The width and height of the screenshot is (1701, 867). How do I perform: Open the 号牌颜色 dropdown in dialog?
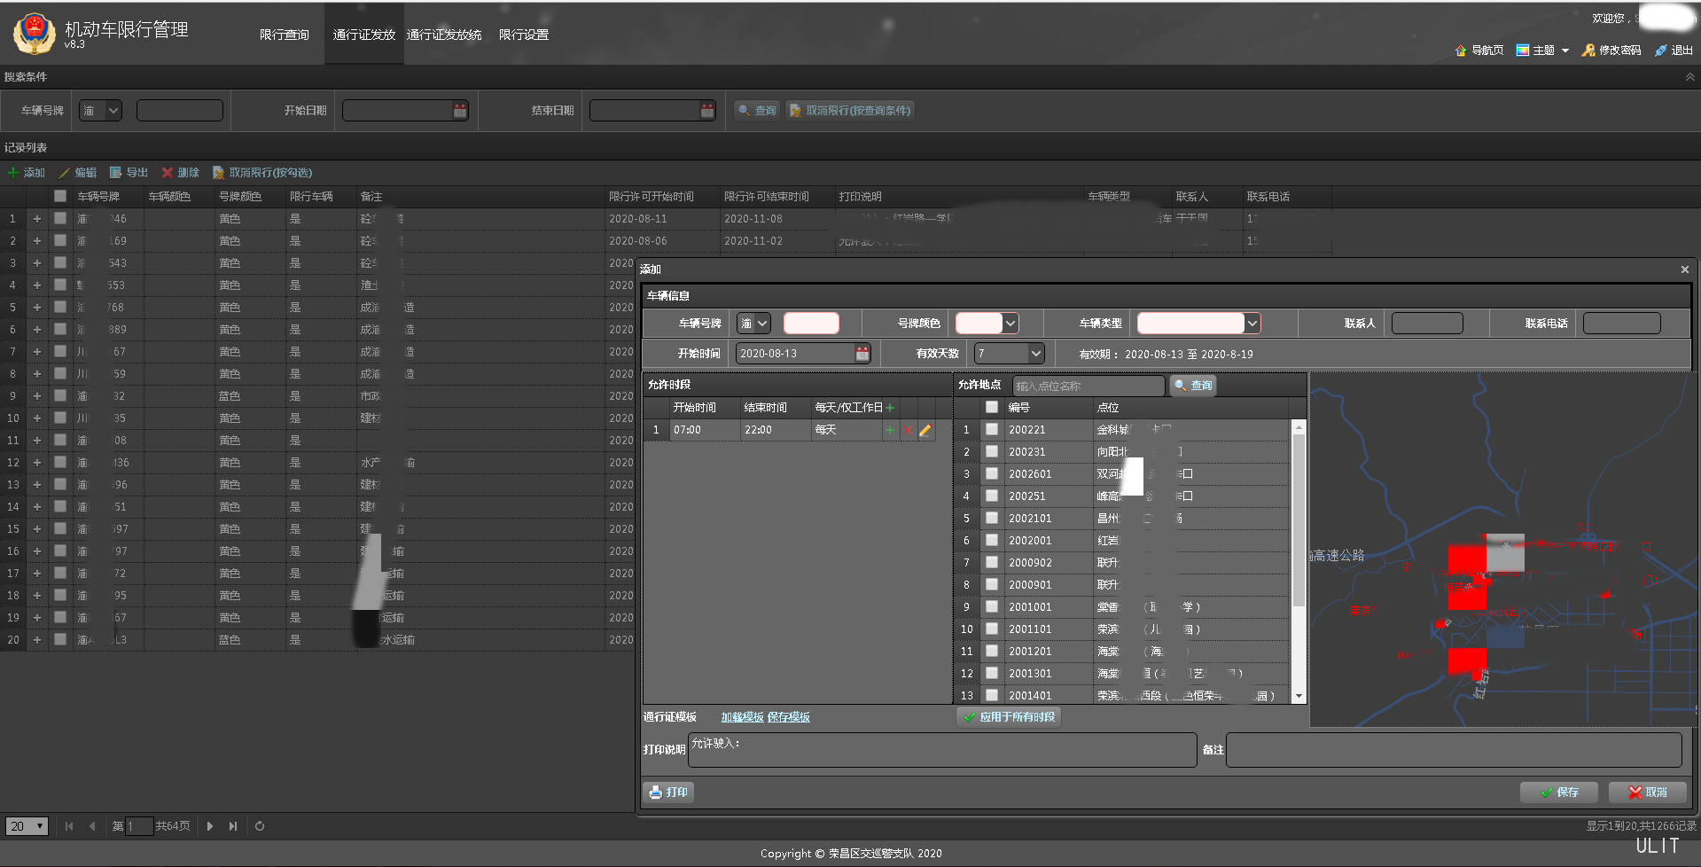click(1010, 324)
